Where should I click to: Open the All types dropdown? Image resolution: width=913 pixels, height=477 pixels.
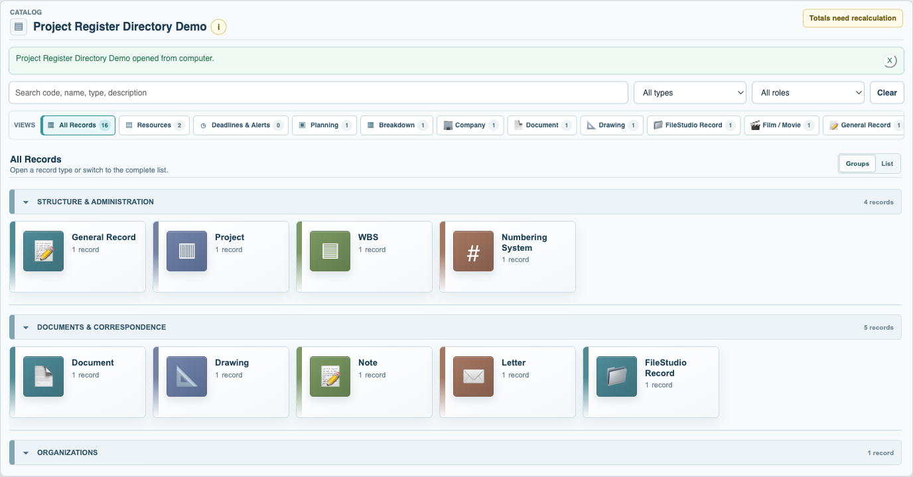690,93
